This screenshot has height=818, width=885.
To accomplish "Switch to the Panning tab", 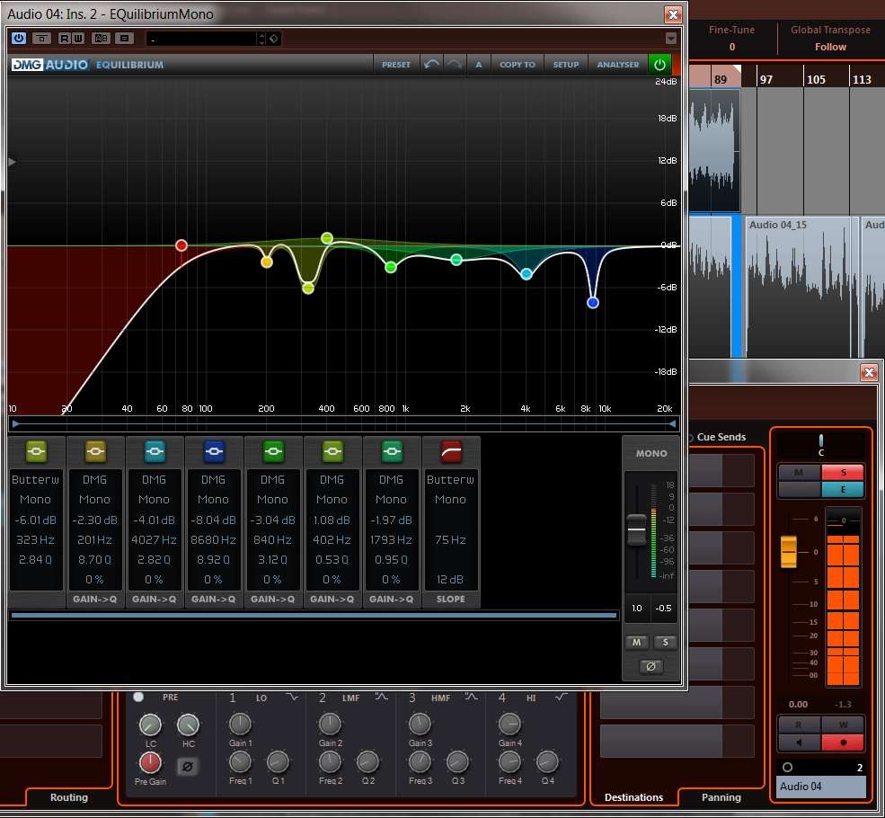I will pos(721,797).
